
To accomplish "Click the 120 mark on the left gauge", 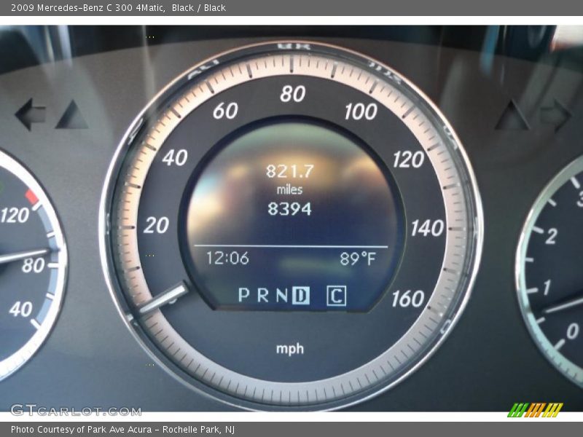I will tap(15, 216).
